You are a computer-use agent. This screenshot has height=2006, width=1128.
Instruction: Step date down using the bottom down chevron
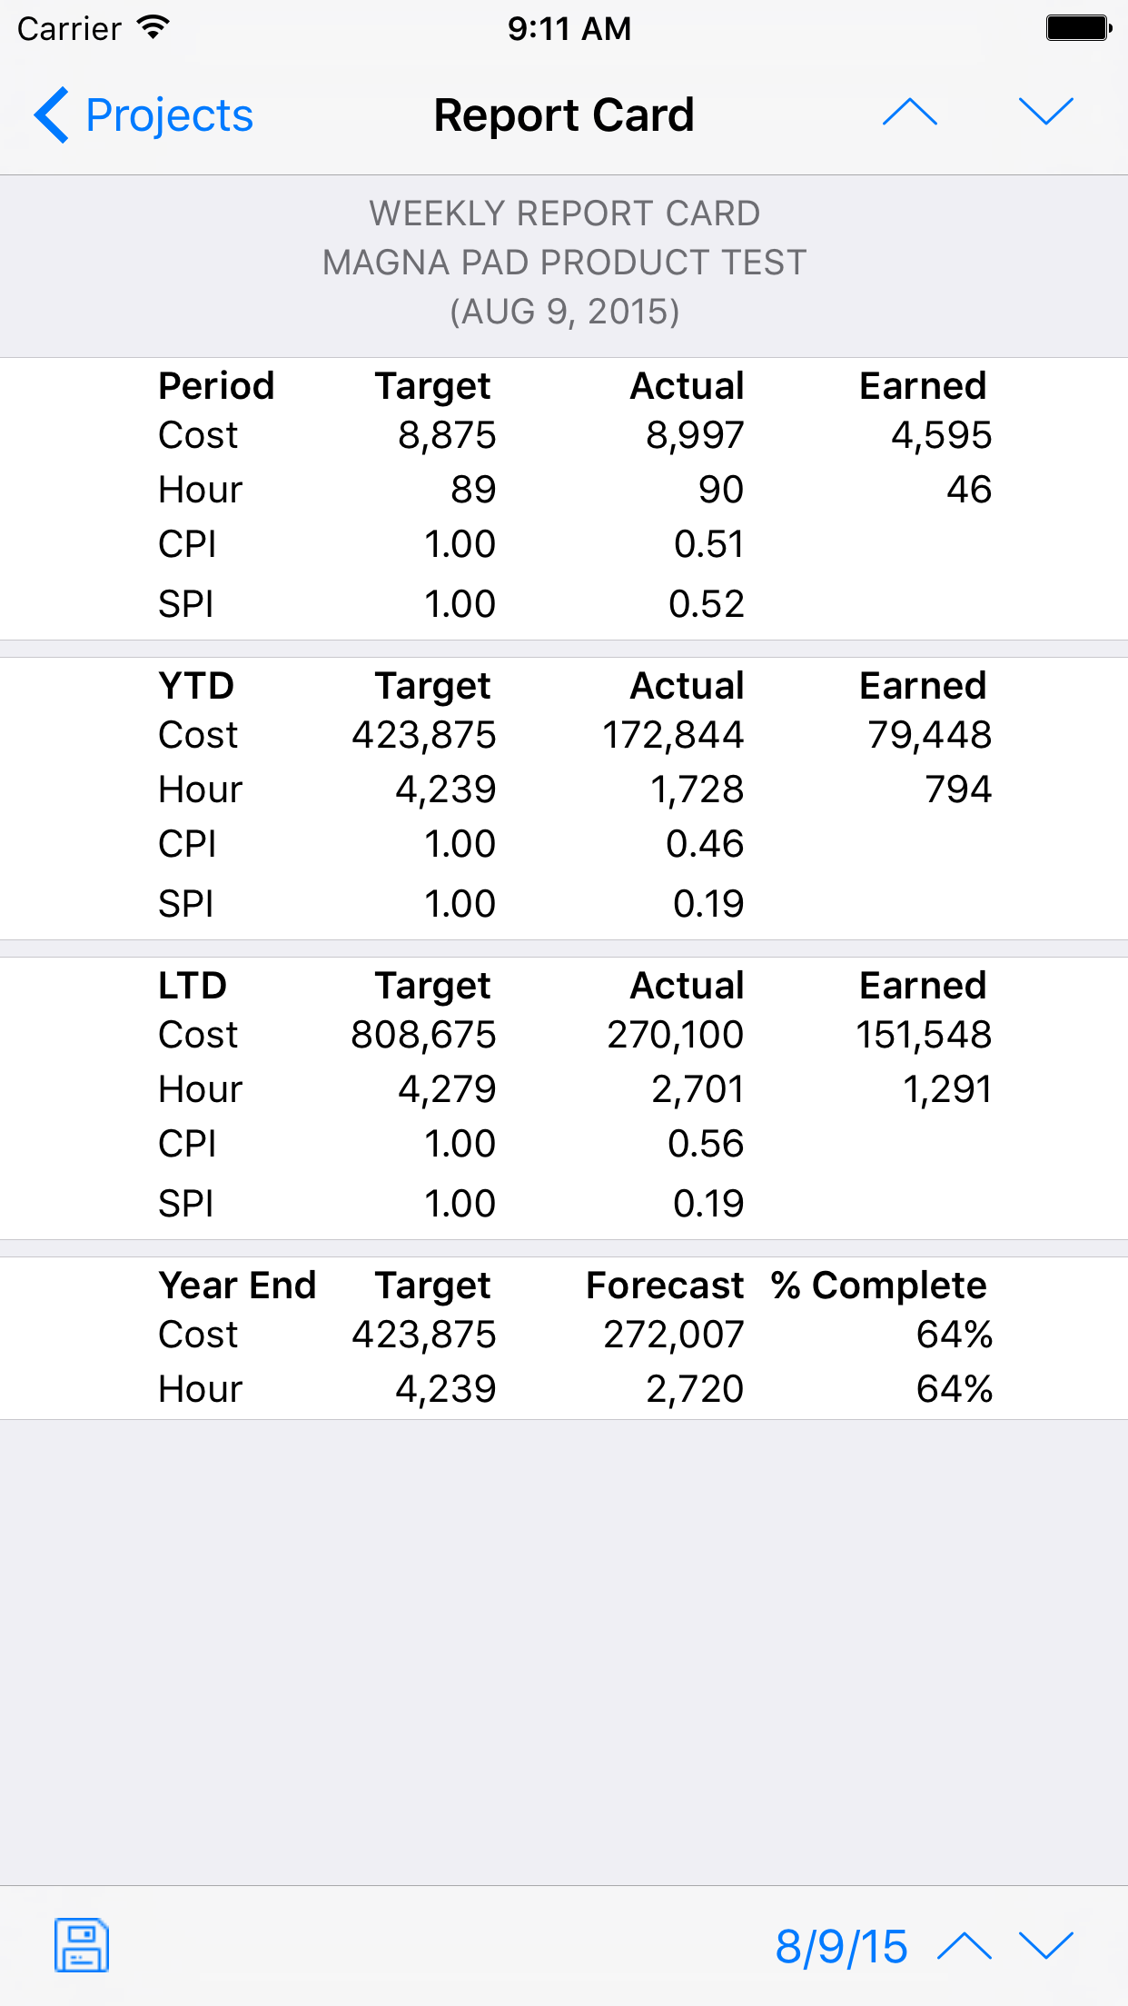[x=1046, y=1946]
